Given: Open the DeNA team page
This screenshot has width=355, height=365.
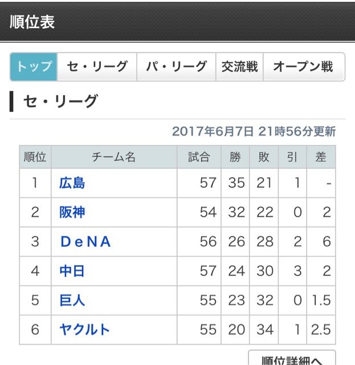Looking at the screenshot, I should pos(85,242).
